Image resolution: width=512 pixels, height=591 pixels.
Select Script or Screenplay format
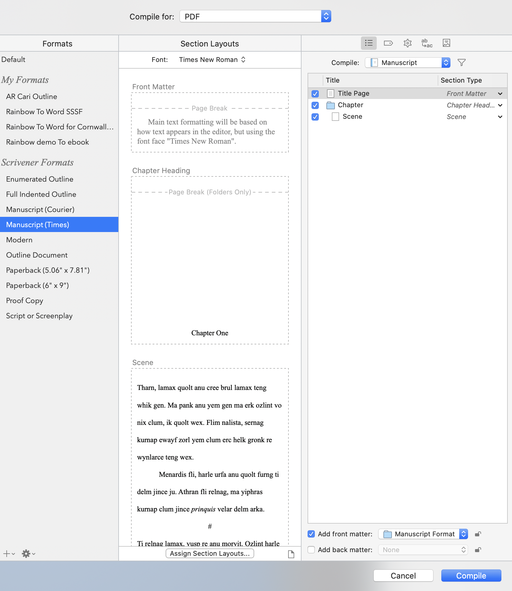tap(59, 316)
